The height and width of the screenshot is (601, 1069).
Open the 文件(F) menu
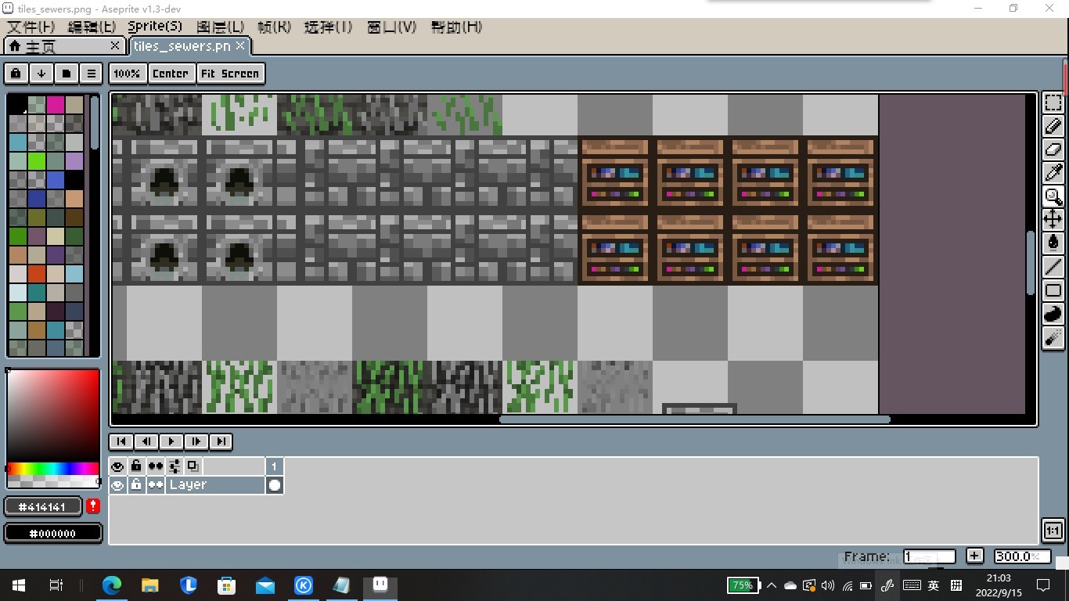pos(31,27)
